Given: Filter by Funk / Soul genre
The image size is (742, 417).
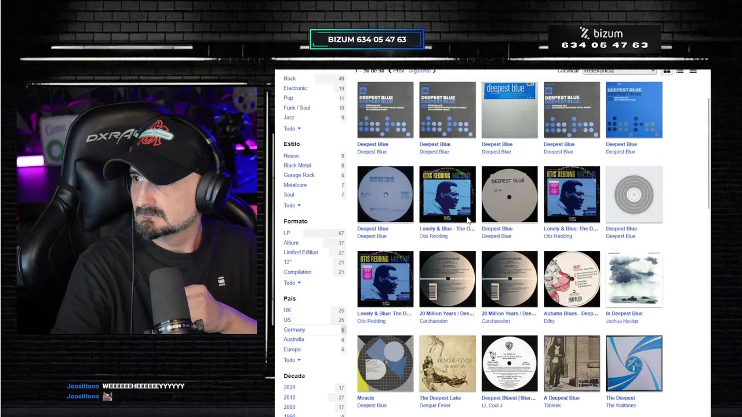Looking at the screenshot, I should click(297, 108).
